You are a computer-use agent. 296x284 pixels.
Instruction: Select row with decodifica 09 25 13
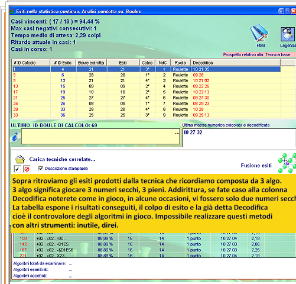tap(147, 115)
